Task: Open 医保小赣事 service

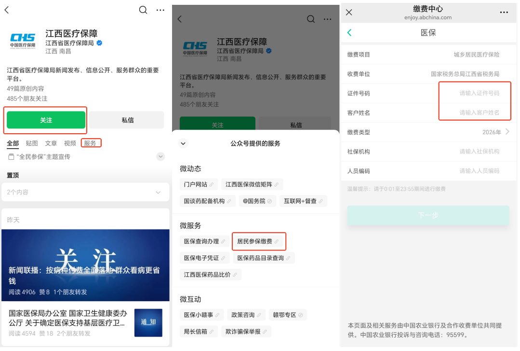Action: click(202, 314)
